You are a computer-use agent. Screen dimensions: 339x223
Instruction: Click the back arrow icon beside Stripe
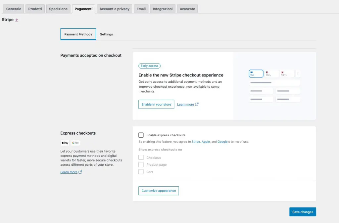(17, 20)
